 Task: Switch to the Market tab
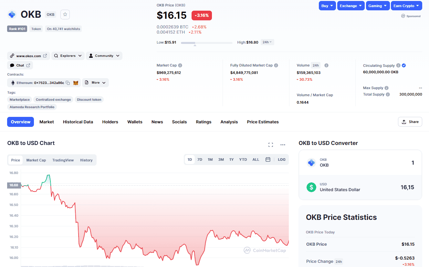[x=47, y=122]
